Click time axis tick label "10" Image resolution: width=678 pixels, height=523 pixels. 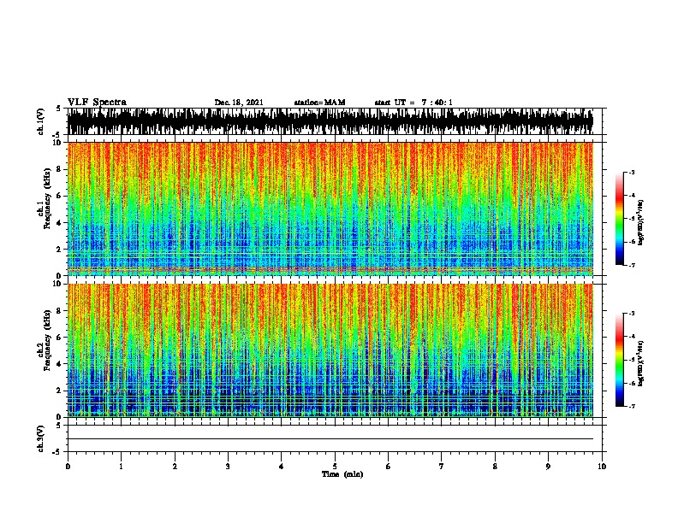point(602,467)
